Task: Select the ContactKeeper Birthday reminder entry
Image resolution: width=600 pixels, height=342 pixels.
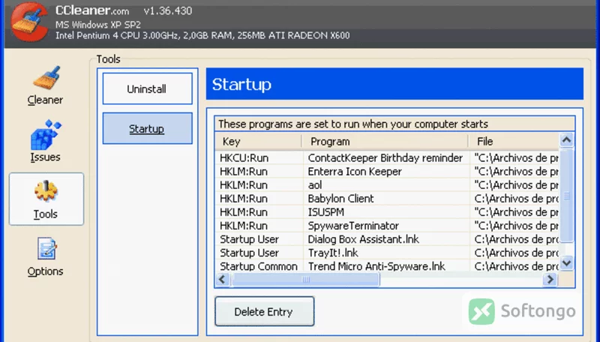Action: [x=386, y=158]
